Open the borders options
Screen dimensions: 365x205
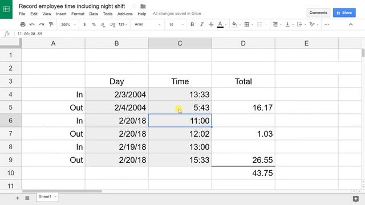coord(247,24)
